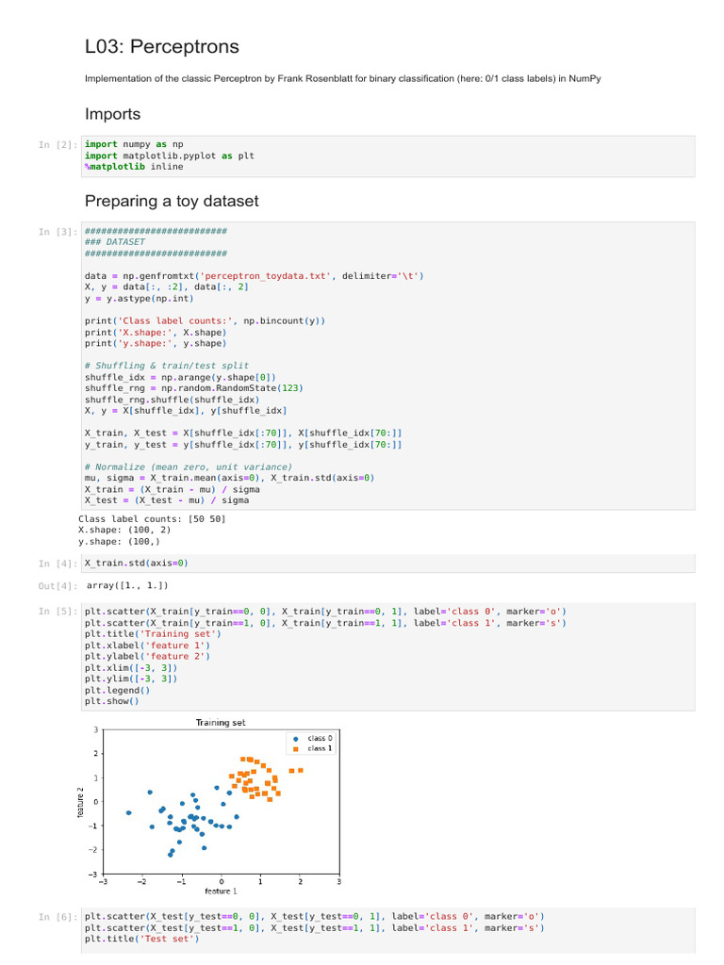
Task: Click into the 'X_train.std(axis=0)' code cell
Action: click(387, 564)
